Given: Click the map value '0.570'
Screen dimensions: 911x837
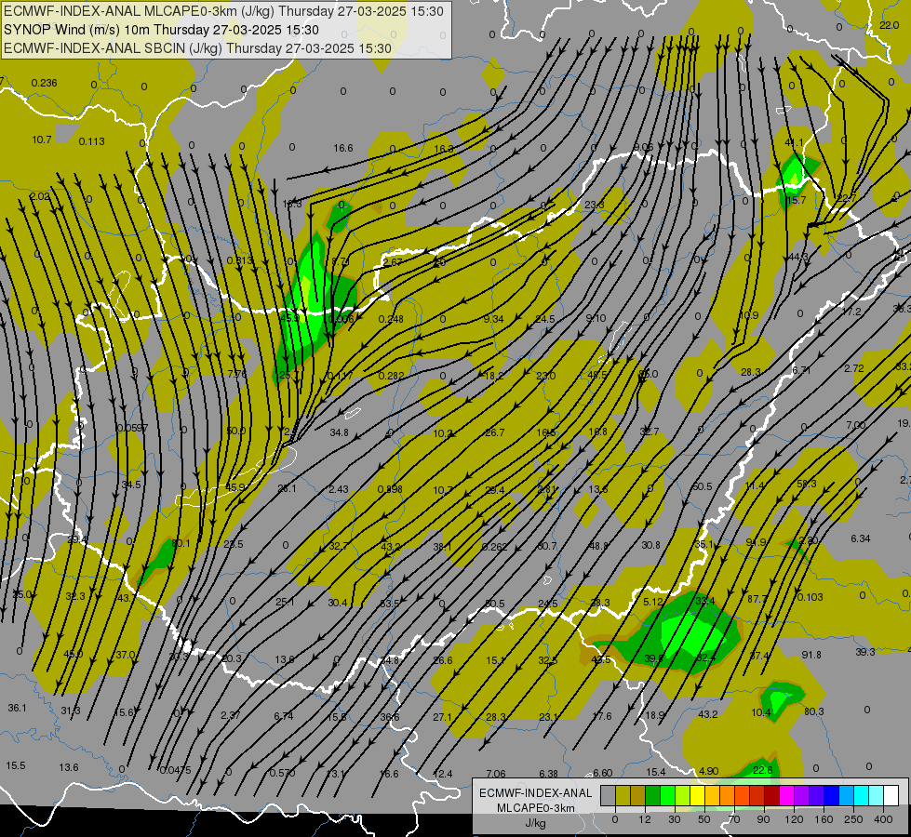Looking at the screenshot, I should [282, 773].
